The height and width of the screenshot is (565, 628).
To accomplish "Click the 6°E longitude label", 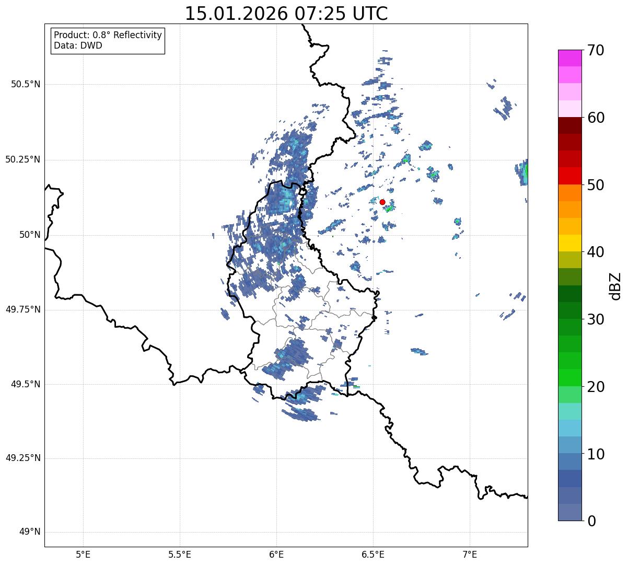I will [276, 554].
